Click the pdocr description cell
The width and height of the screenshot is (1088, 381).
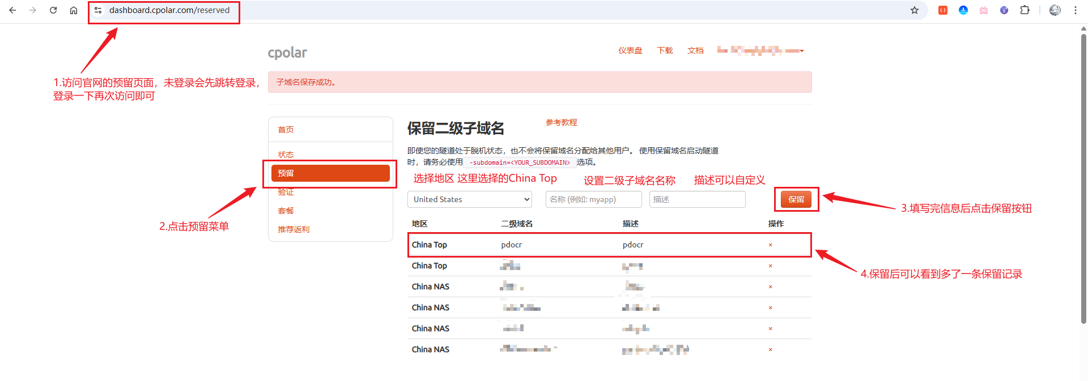[633, 245]
